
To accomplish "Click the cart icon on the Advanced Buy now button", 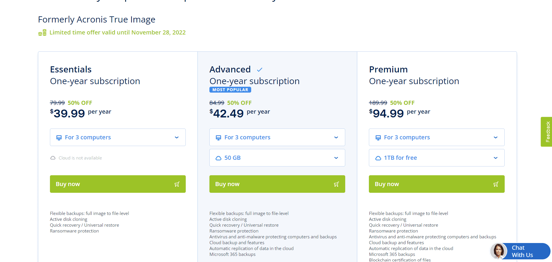I will (336, 184).
